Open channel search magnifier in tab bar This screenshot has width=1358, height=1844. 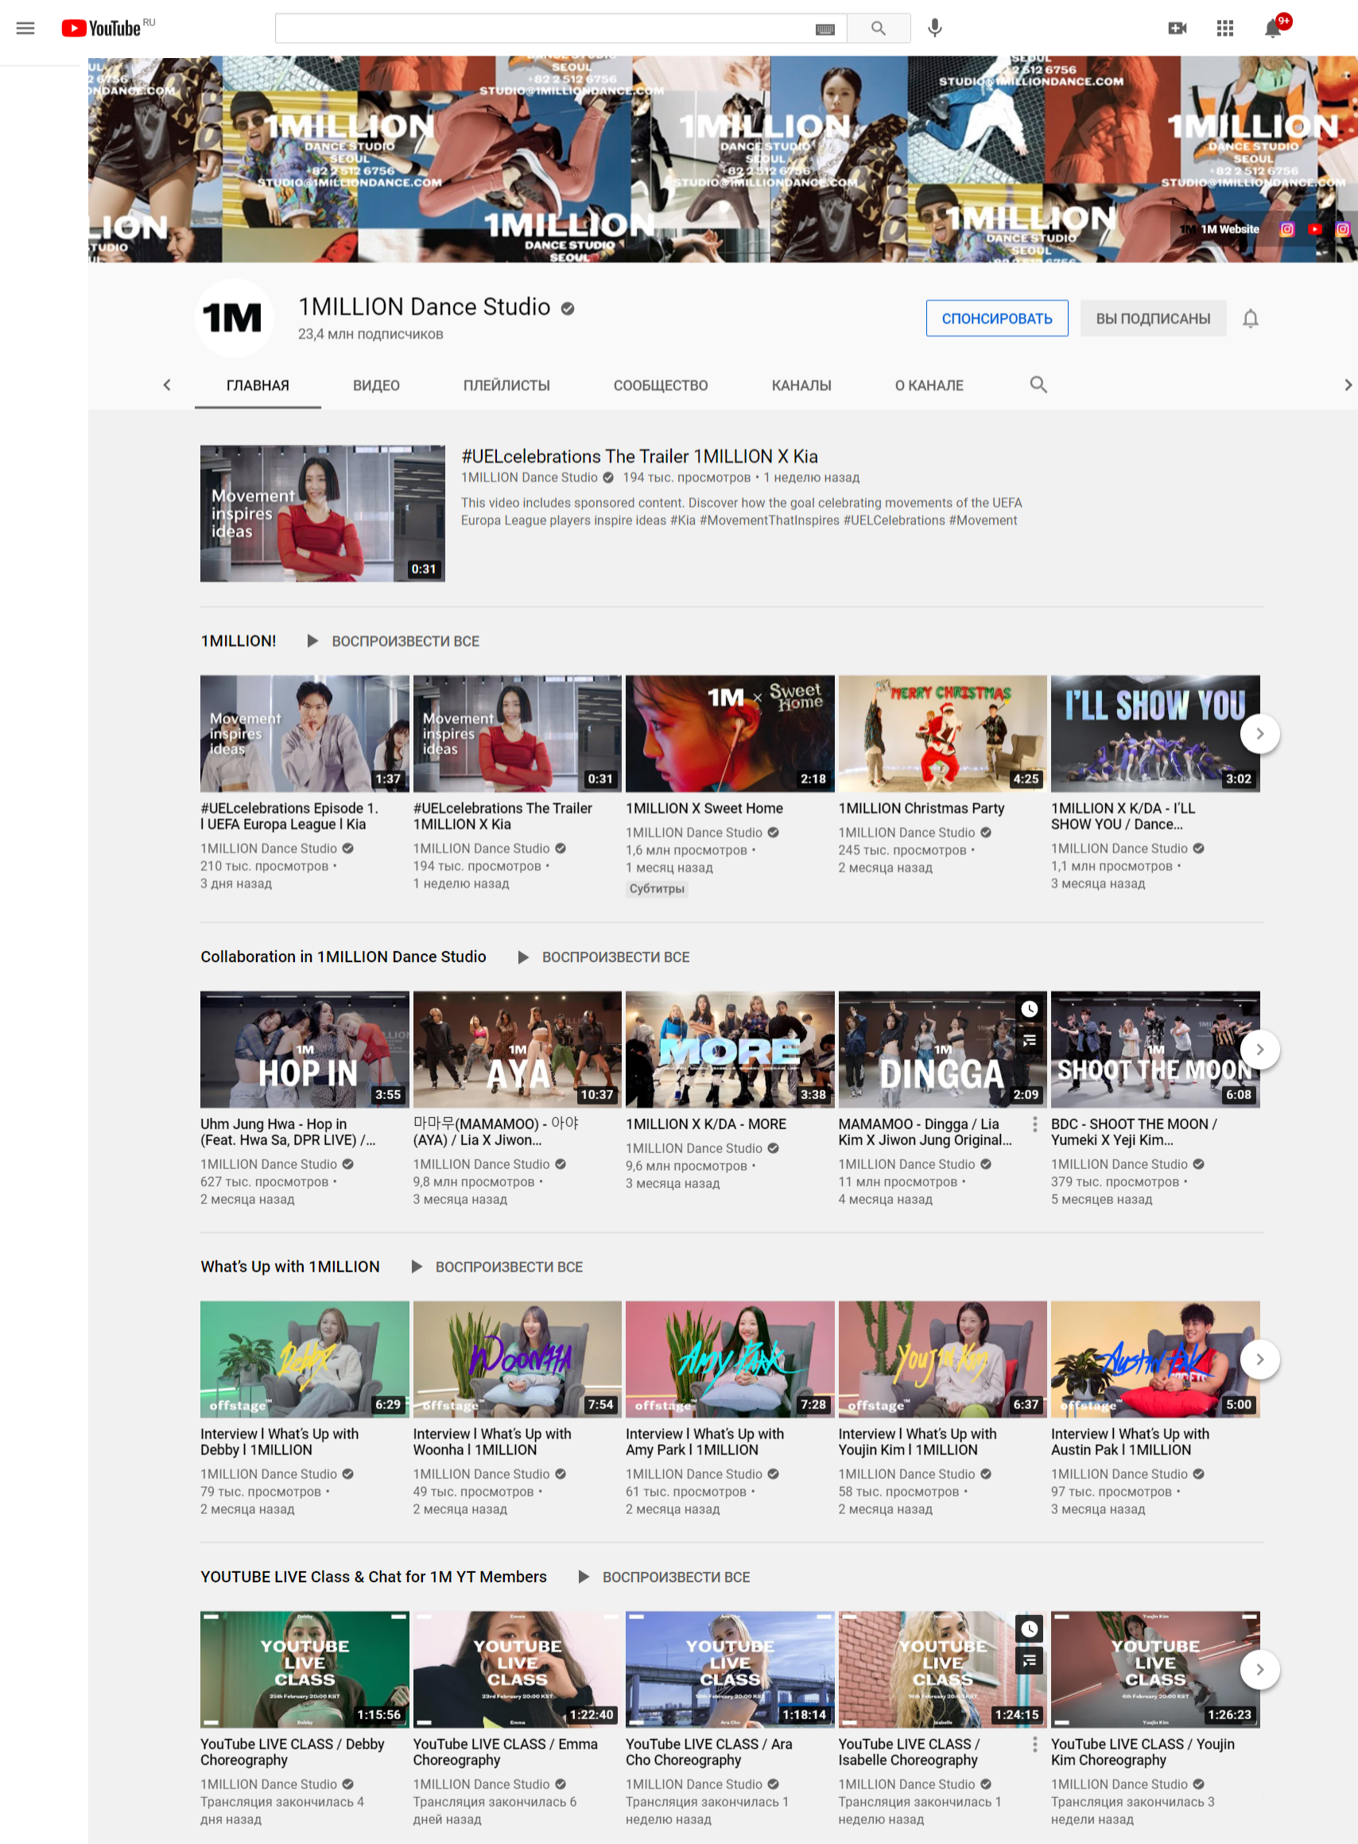[1038, 385]
